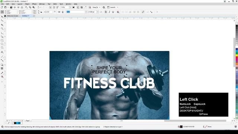Select the Freehand tool in the toolbox
Image resolution: width=238 pixels, height=134 pixels.
(x=2, y=33)
